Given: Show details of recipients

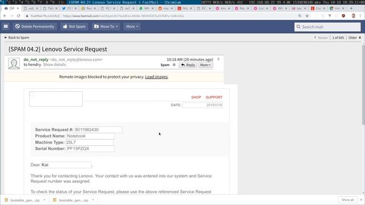Looking at the screenshot, I should click(55, 64).
